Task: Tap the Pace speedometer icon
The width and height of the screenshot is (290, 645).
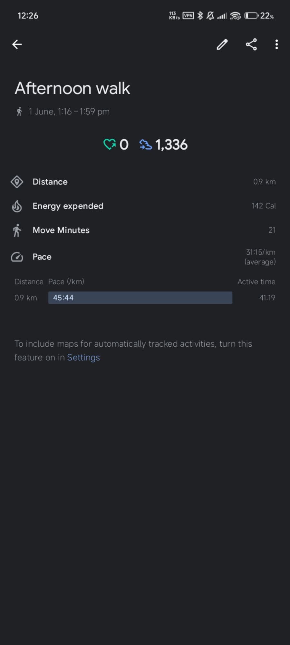Action: point(17,257)
